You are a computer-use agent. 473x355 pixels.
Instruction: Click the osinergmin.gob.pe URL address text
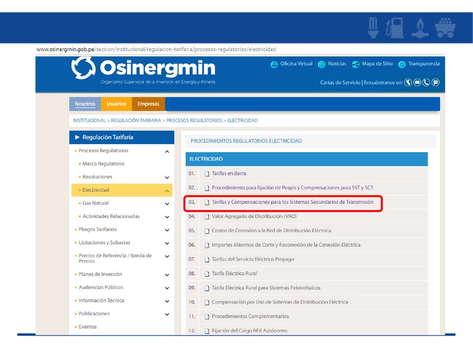point(156,49)
